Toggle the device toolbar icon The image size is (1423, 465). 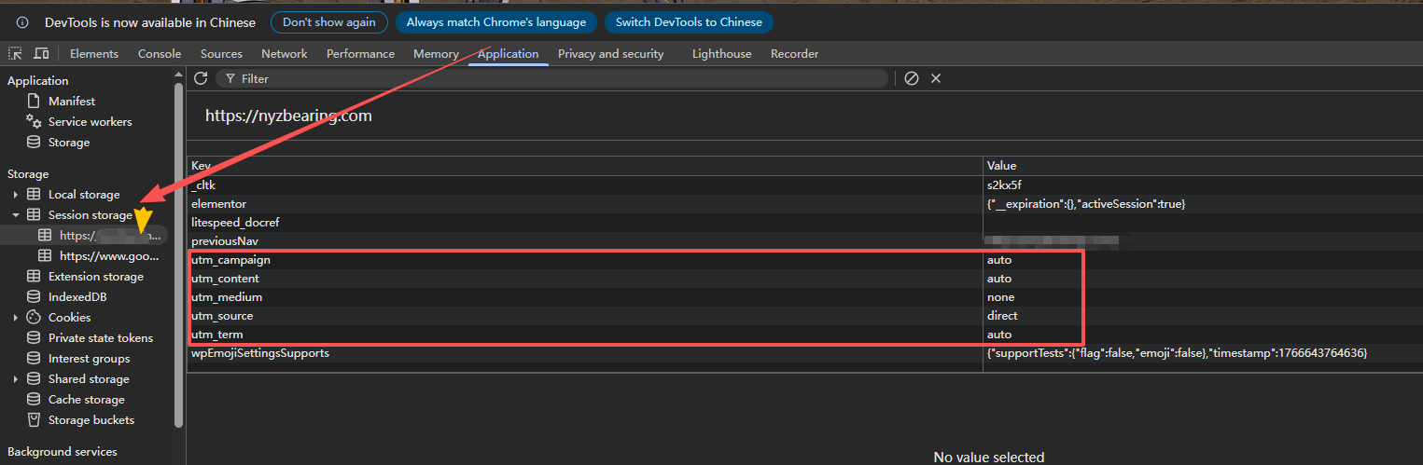click(41, 54)
